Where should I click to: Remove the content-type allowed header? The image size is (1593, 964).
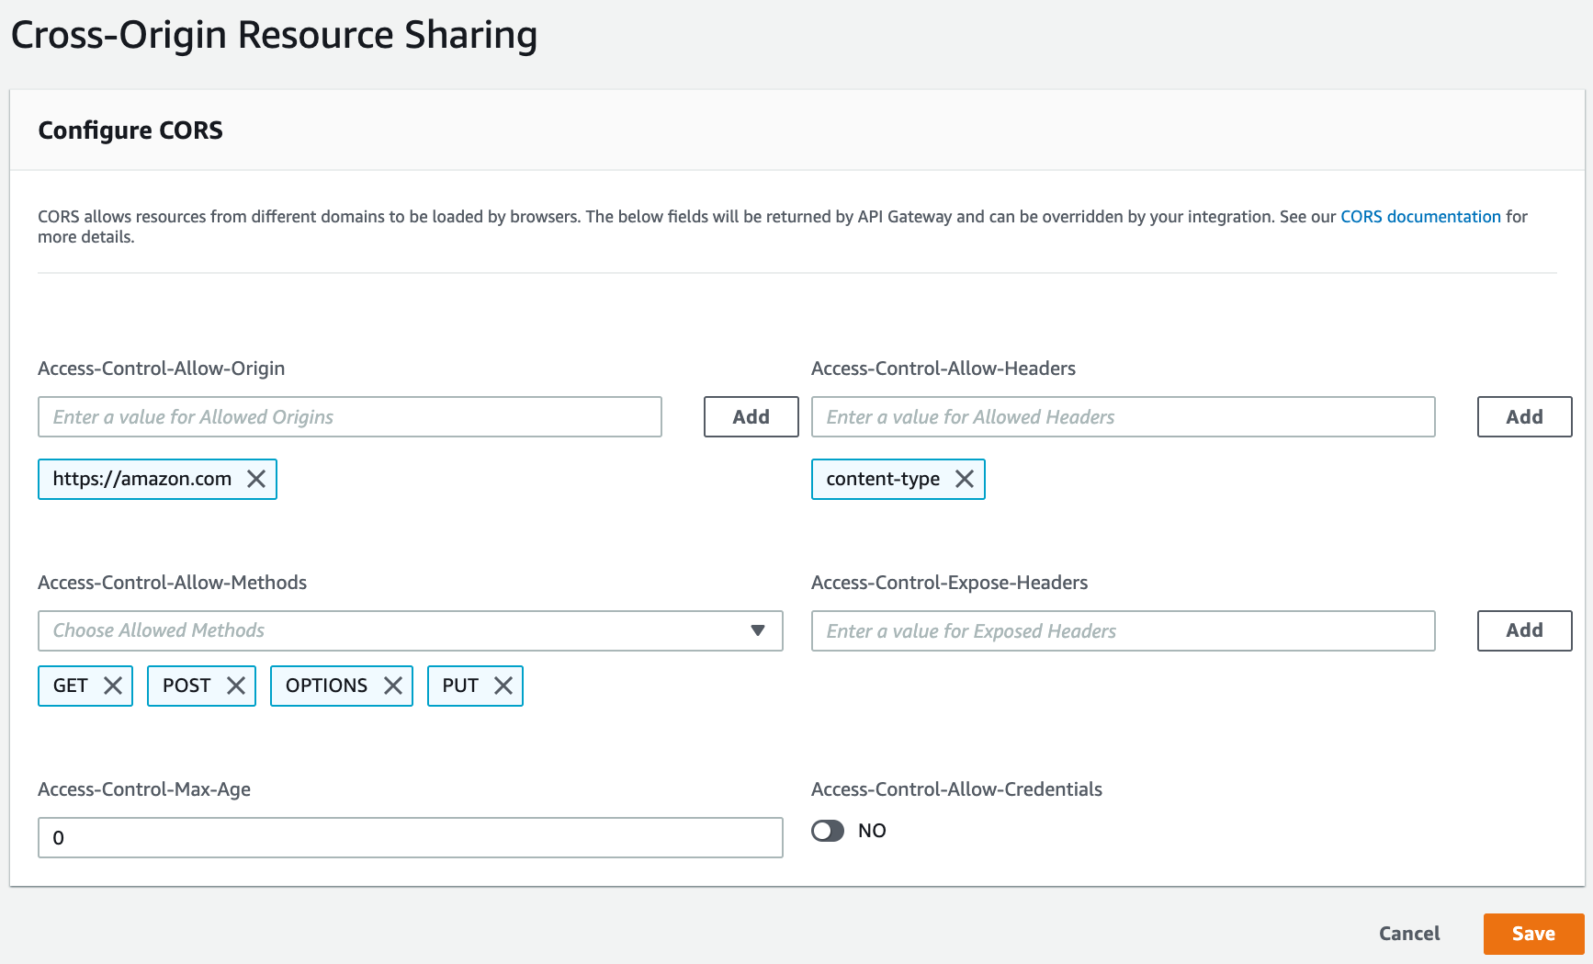pos(966,479)
